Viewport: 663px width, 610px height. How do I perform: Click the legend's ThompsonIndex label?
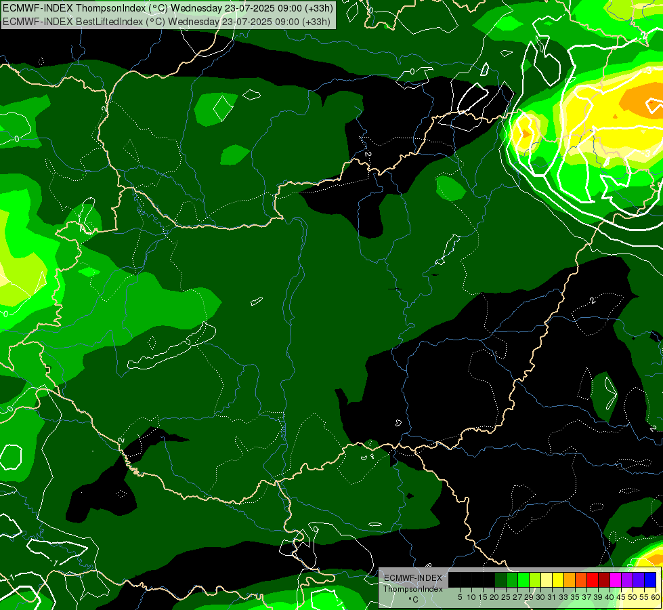pyautogui.click(x=413, y=589)
